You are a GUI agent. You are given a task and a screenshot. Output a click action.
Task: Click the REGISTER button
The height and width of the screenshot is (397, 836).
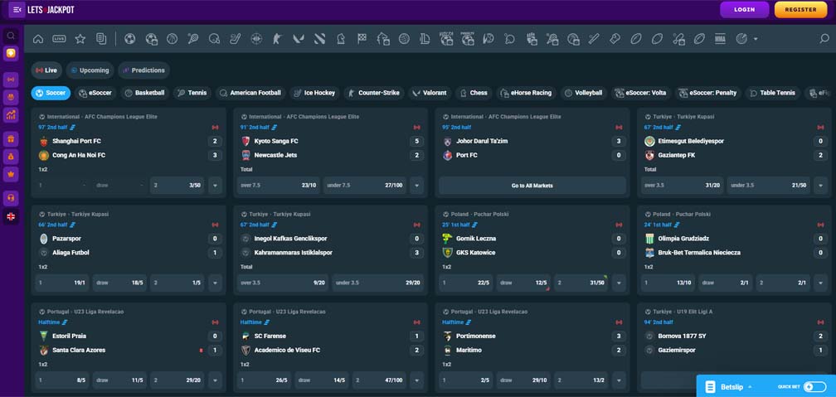coord(801,10)
